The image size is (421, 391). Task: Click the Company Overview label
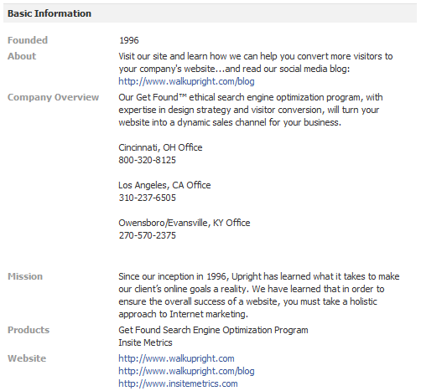53,97
